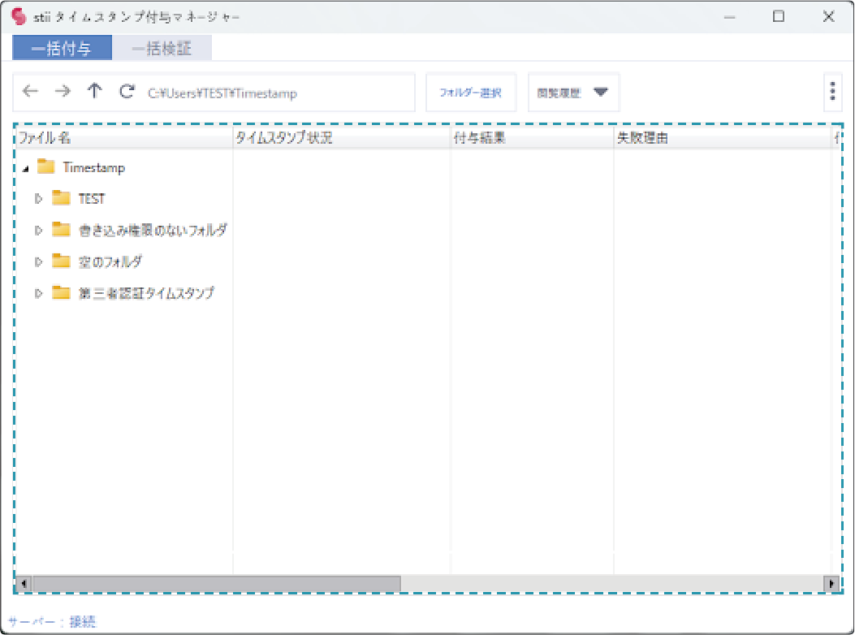Click the サーバー 接続 status link

click(52, 622)
